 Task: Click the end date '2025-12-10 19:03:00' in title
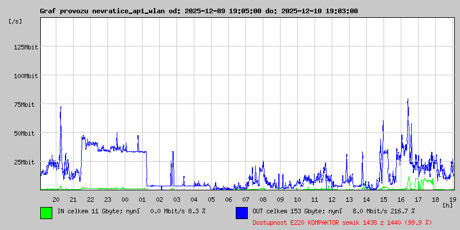[320, 11]
